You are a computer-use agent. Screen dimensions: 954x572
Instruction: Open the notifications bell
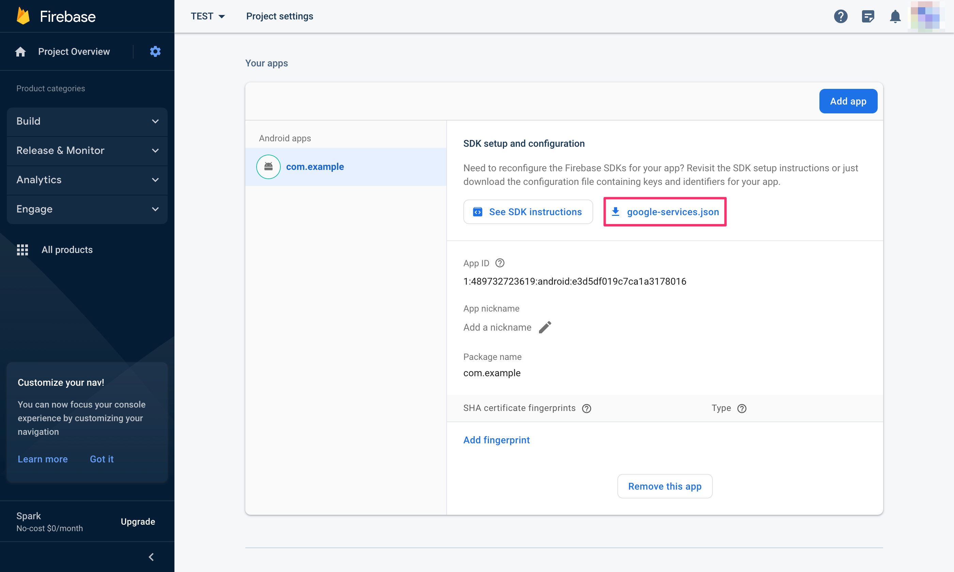(x=895, y=16)
